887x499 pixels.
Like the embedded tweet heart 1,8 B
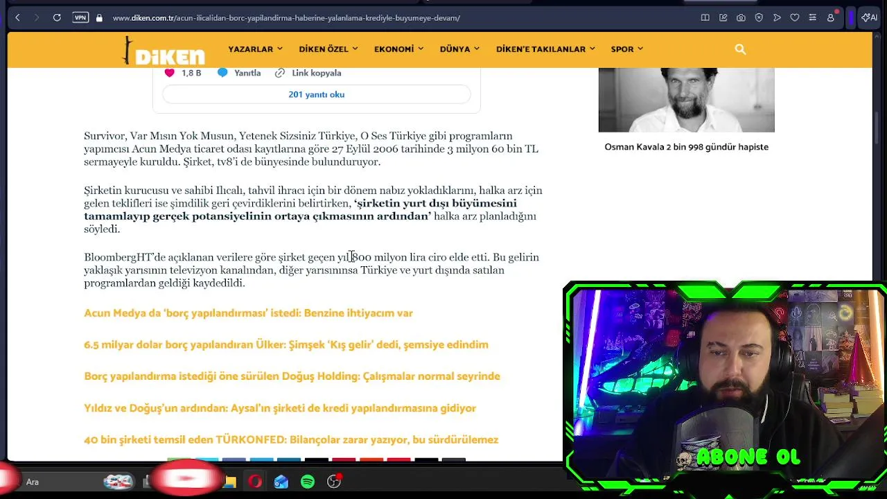pyautogui.click(x=182, y=73)
